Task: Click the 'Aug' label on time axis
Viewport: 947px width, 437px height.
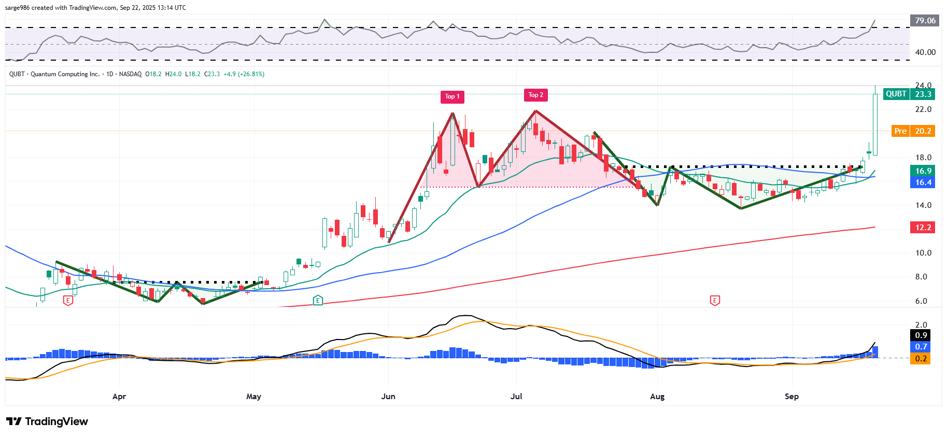Action: click(657, 397)
